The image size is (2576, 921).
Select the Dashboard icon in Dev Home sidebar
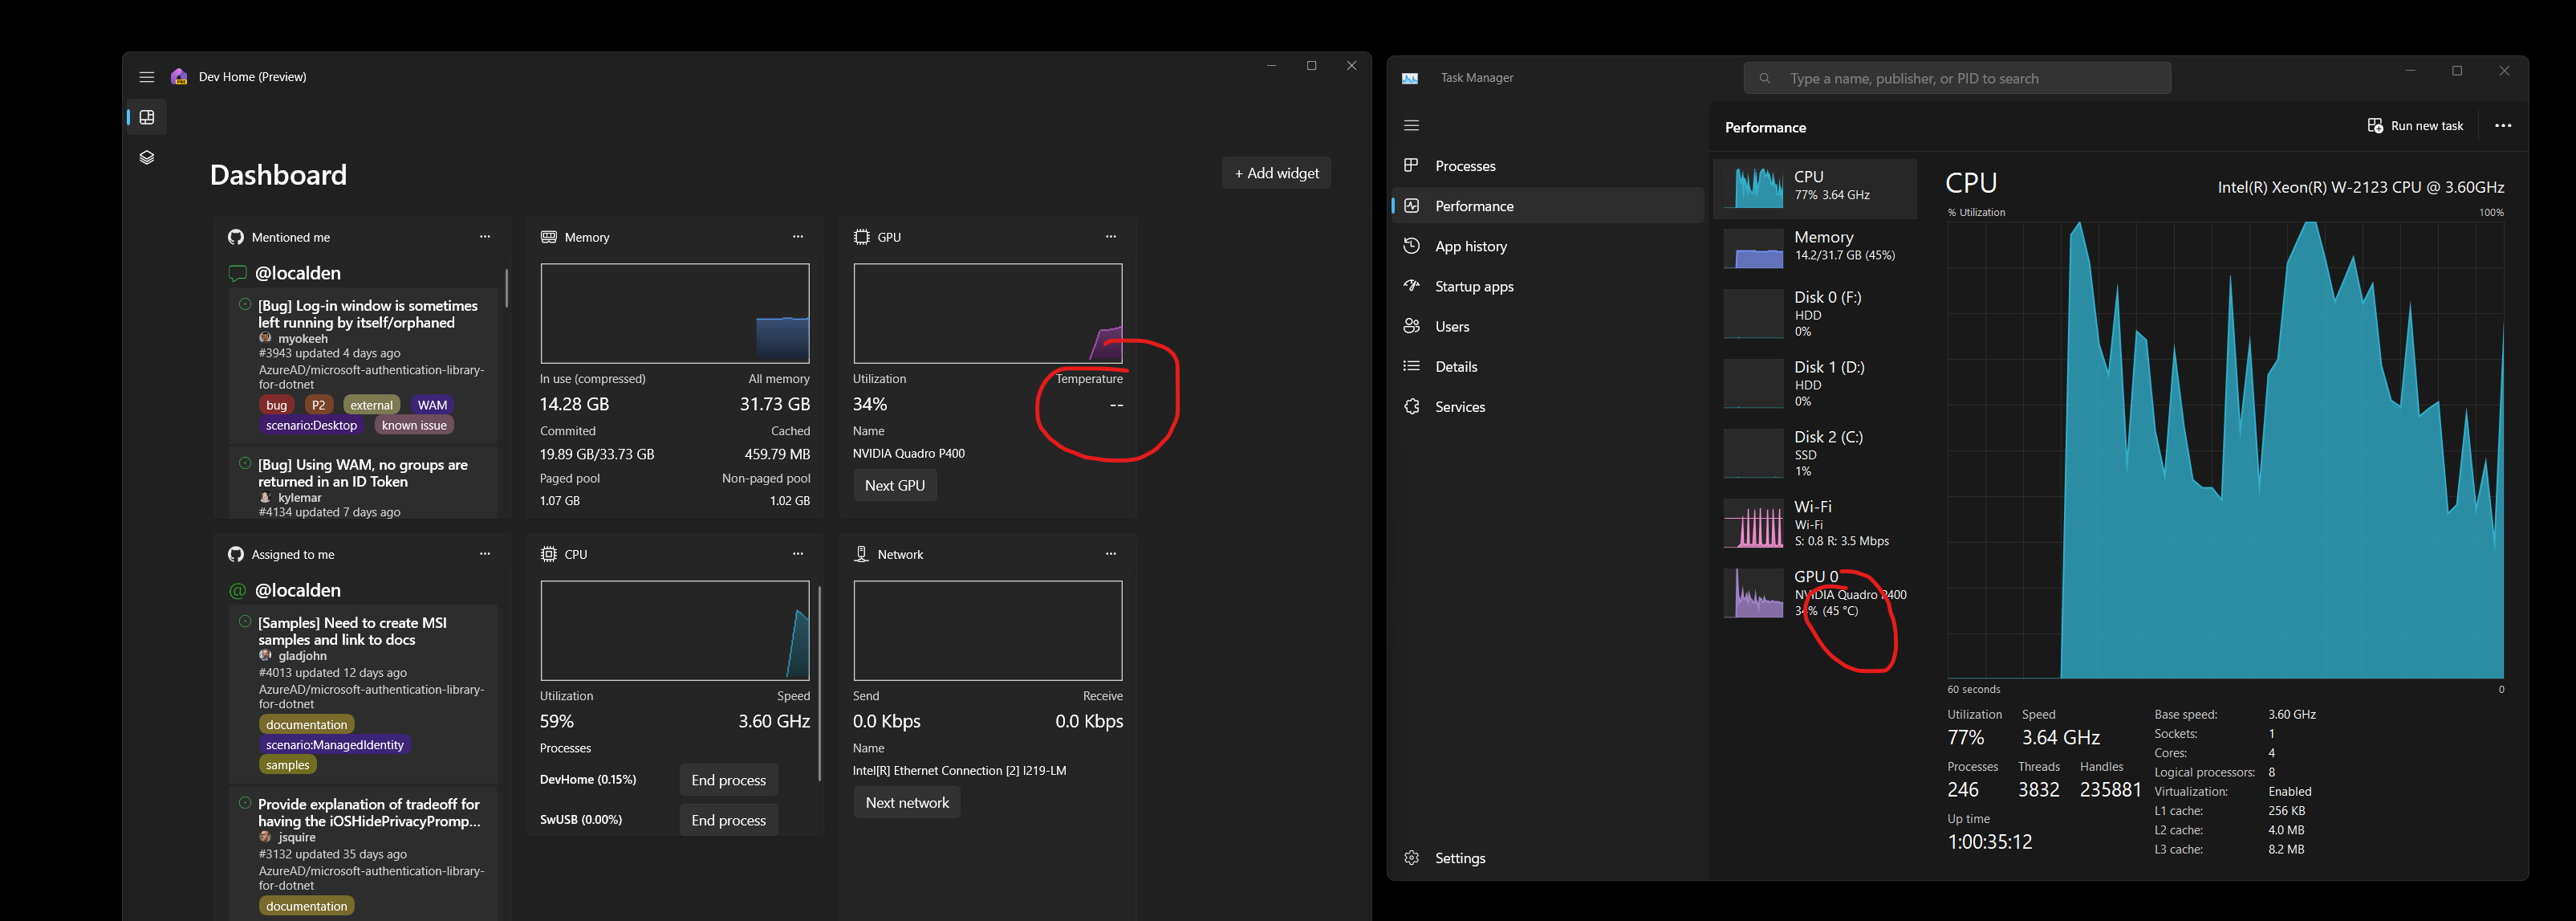(x=146, y=117)
